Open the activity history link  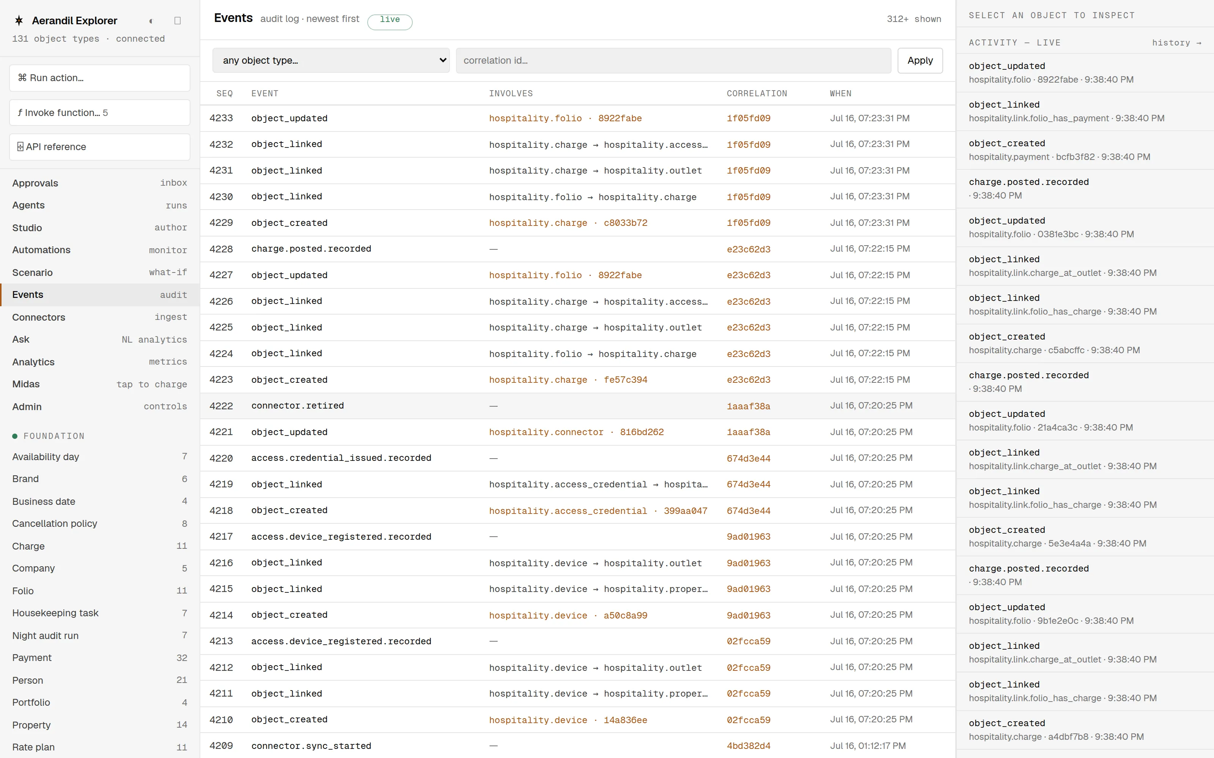[x=1176, y=42]
